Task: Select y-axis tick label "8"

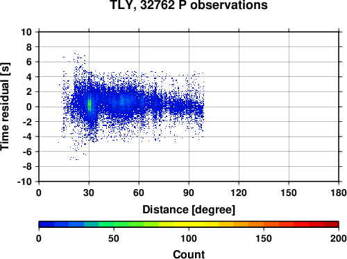Action: 29,47
